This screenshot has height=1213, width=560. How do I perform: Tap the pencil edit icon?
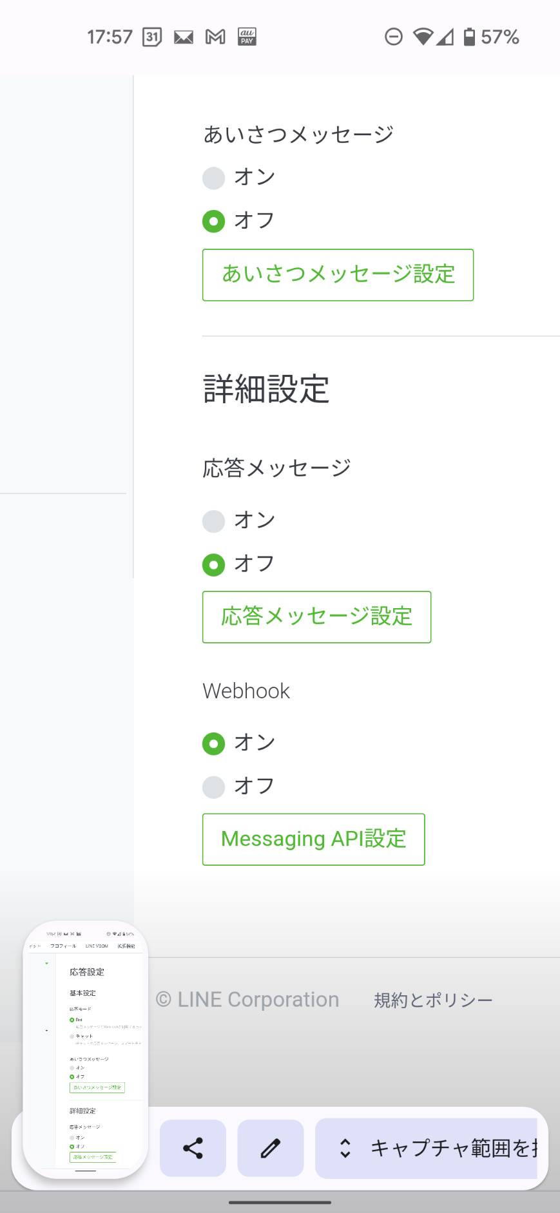tap(271, 1148)
